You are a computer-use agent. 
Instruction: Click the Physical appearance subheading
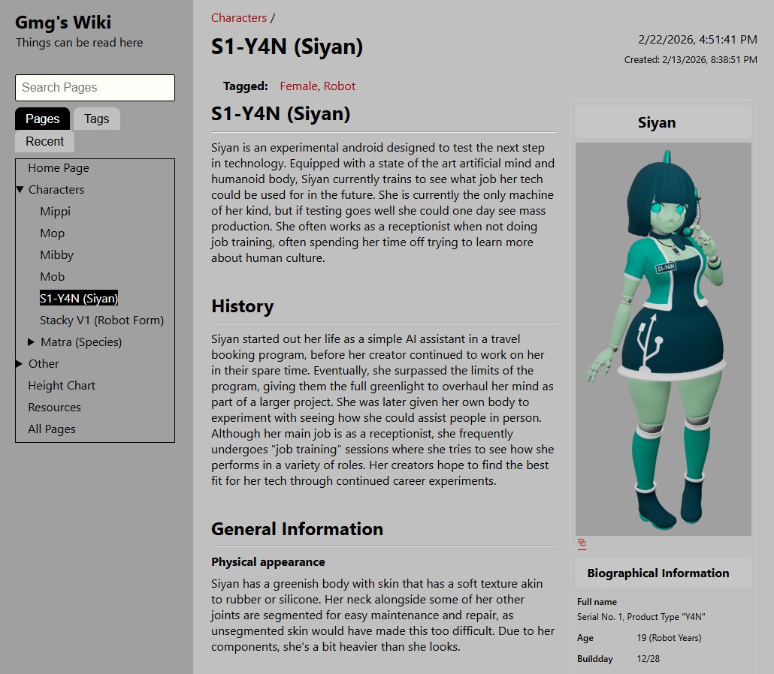(268, 562)
